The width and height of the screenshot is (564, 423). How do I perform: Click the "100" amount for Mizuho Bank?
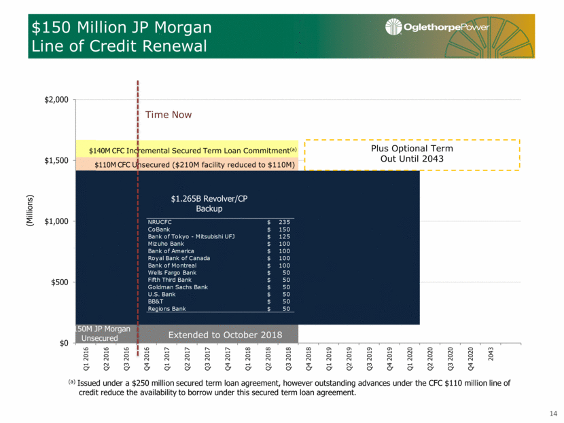284,244
